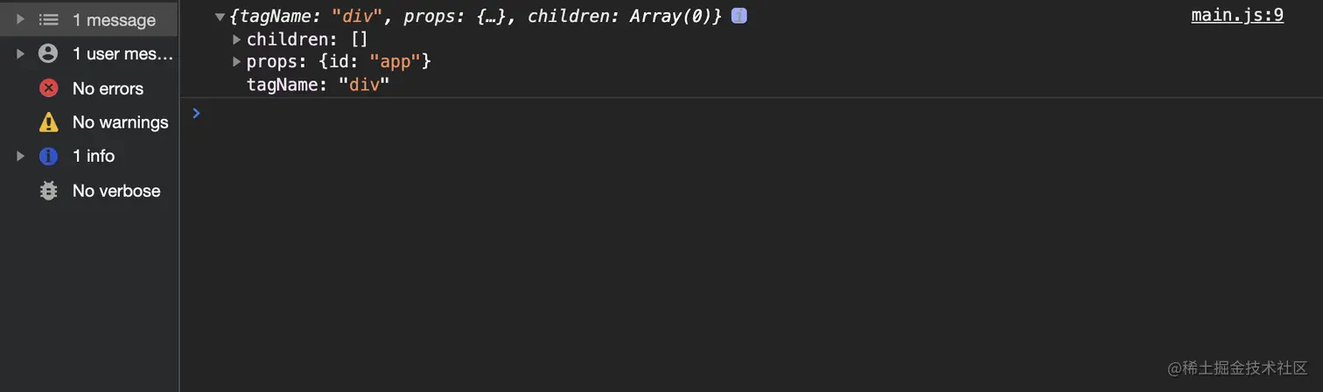Image resolution: width=1323 pixels, height=392 pixels.
Task: Click the red error circle icon
Action: [49, 87]
